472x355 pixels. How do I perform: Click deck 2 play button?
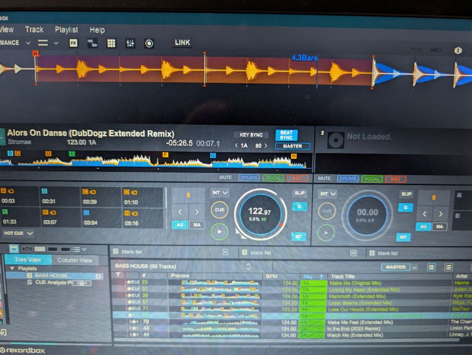pyautogui.click(x=326, y=232)
